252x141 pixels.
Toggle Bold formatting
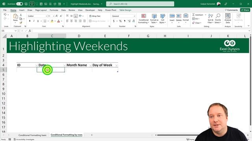30,21
